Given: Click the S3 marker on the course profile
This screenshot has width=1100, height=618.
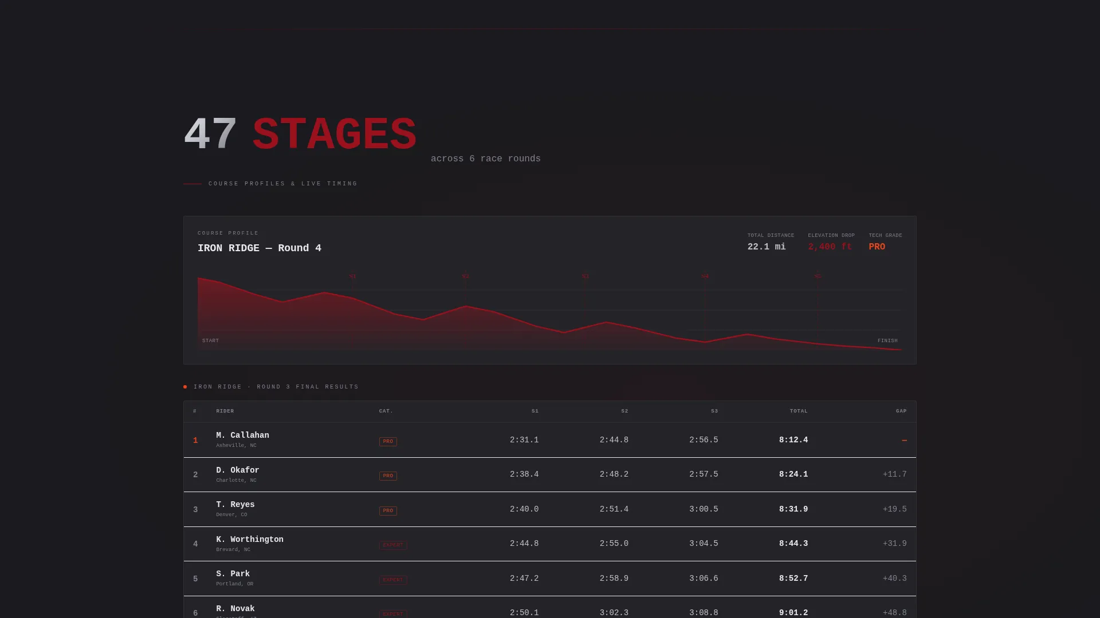Looking at the screenshot, I should pyautogui.click(x=585, y=276).
